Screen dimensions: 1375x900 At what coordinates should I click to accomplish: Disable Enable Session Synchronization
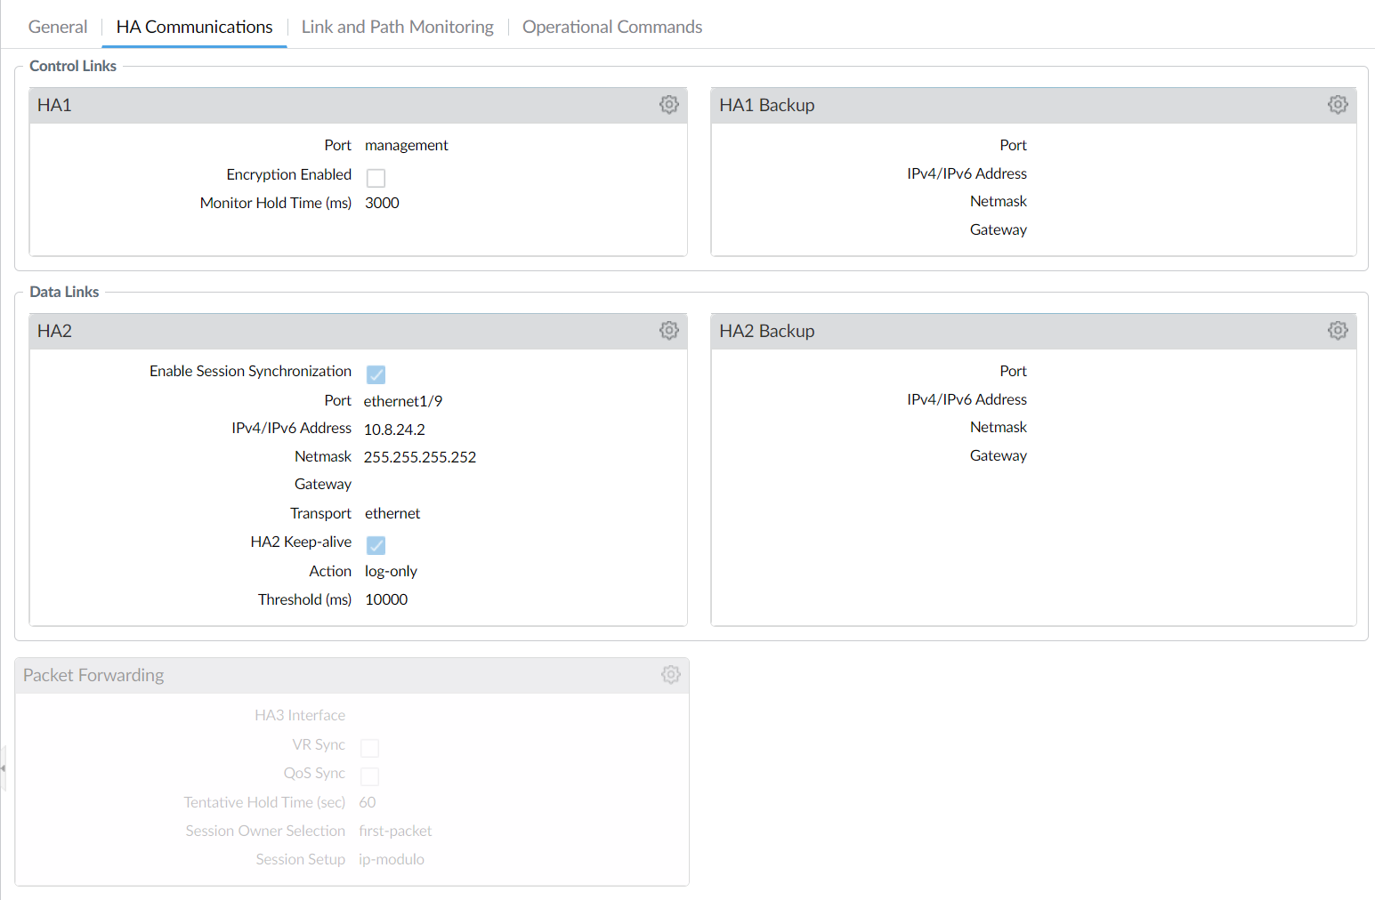[376, 374]
